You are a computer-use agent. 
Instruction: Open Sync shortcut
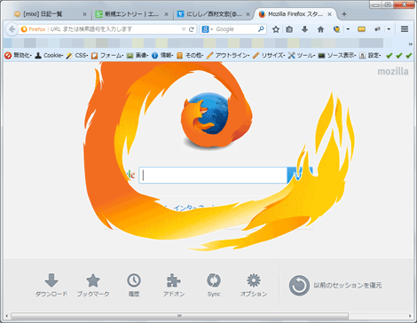(214, 285)
